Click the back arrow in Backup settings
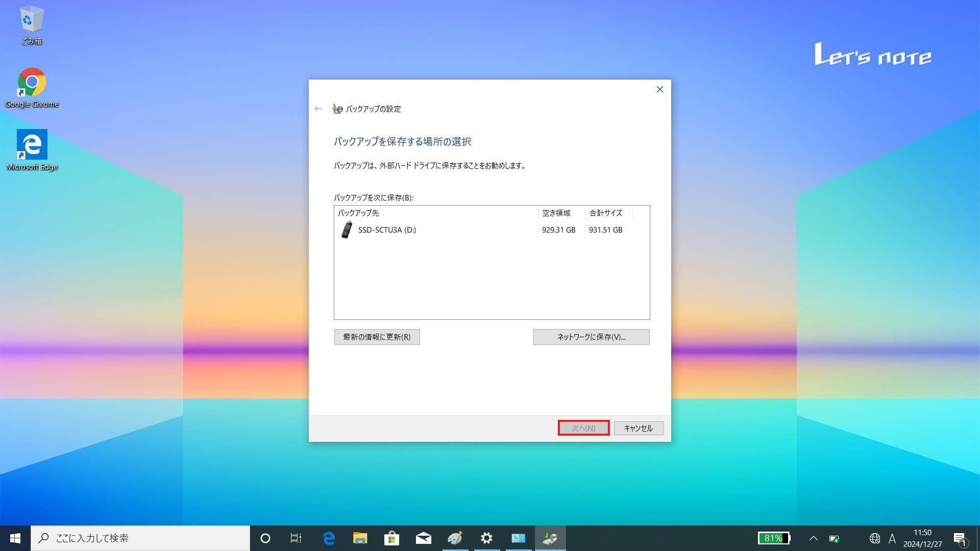980x551 pixels. pyautogui.click(x=318, y=109)
